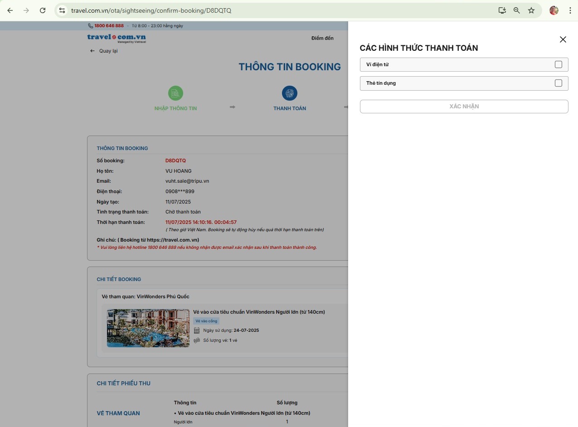This screenshot has height=427, width=578.
Task: Open the Điểm đến menu item
Action: (322, 38)
